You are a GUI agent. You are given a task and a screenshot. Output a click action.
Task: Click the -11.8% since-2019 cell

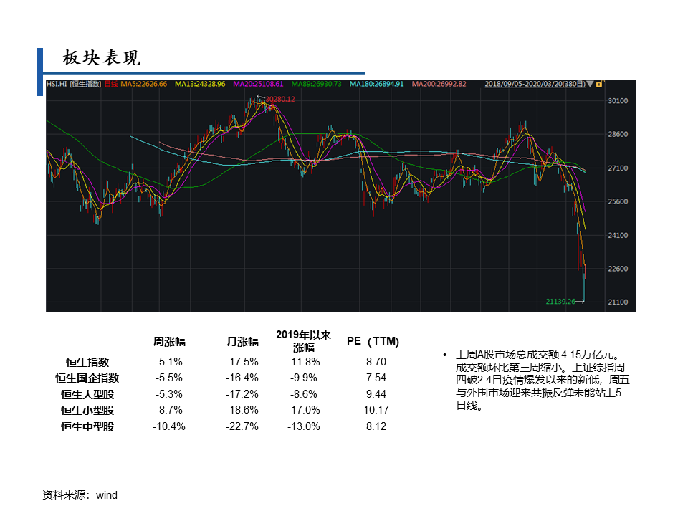304,362
